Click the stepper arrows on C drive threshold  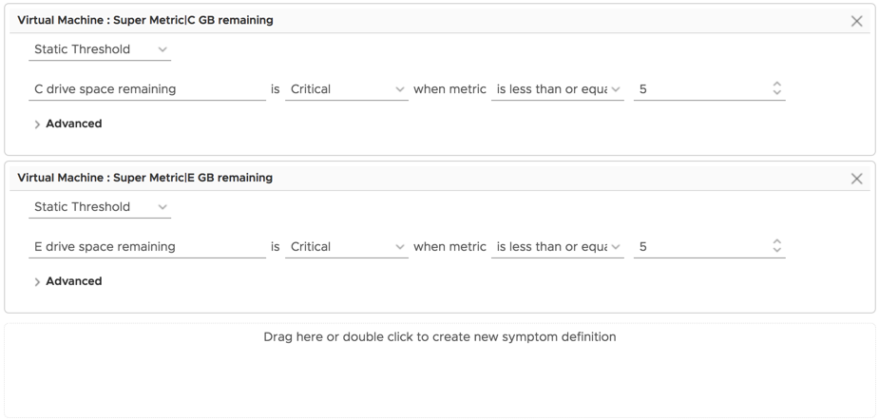[x=776, y=89]
